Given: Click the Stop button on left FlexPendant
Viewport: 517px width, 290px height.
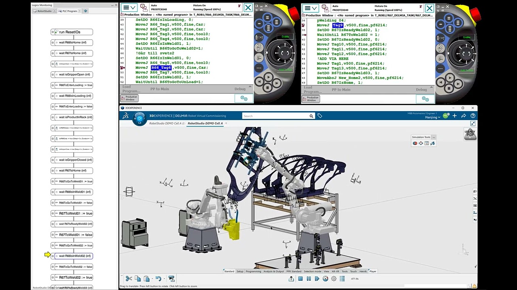Looking at the screenshot, I should click(x=268, y=89).
